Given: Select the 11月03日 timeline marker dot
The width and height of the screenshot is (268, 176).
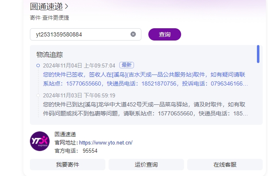Looking at the screenshot, I should click(38, 95).
